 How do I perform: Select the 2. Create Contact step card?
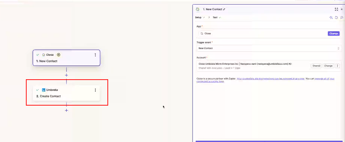(x=66, y=93)
